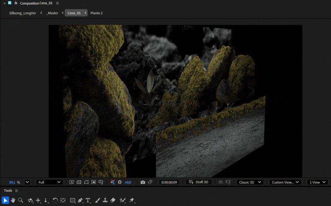The image size is (331, 206).
Task: Select the Puppet Pin tool
Action: 132,200
